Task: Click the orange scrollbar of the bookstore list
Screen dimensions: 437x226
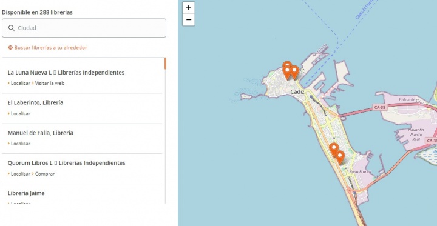Action: point(165,64)
